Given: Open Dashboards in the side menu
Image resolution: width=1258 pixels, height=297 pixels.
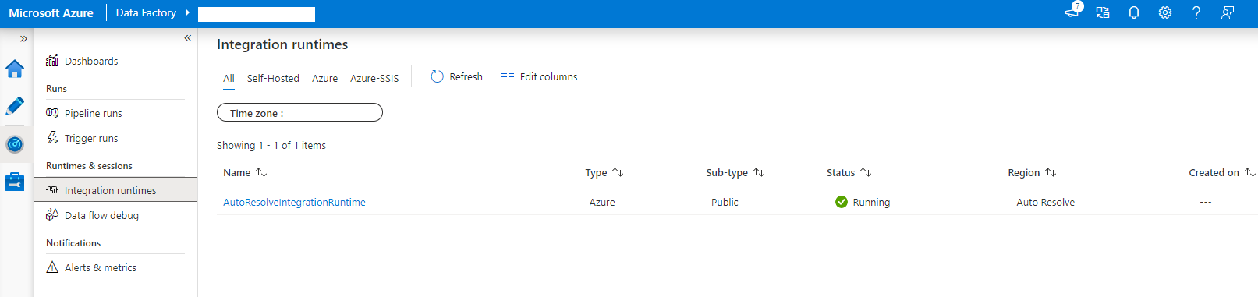Looking at the screenshot, I should (91, 61).
